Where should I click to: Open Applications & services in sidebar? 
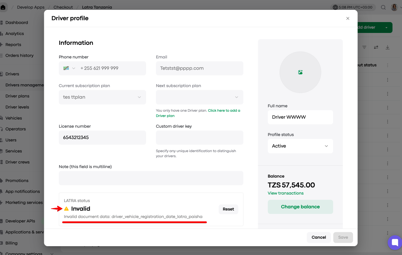[x=24, y=232]
